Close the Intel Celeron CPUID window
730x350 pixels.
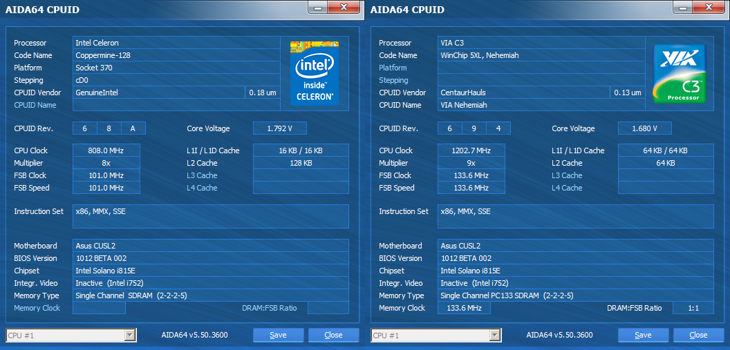[x=333, y=335]
